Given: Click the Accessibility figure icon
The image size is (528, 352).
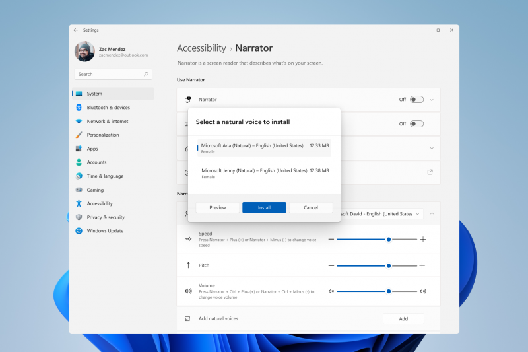Looking at the screenshot, I should (79, 203).
